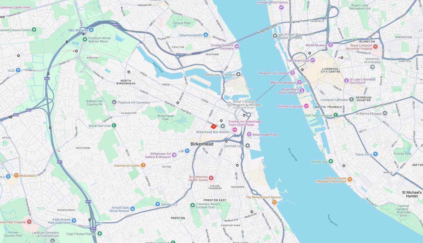Select the Wirral Golf Club pin

click(x=114, y=126)
